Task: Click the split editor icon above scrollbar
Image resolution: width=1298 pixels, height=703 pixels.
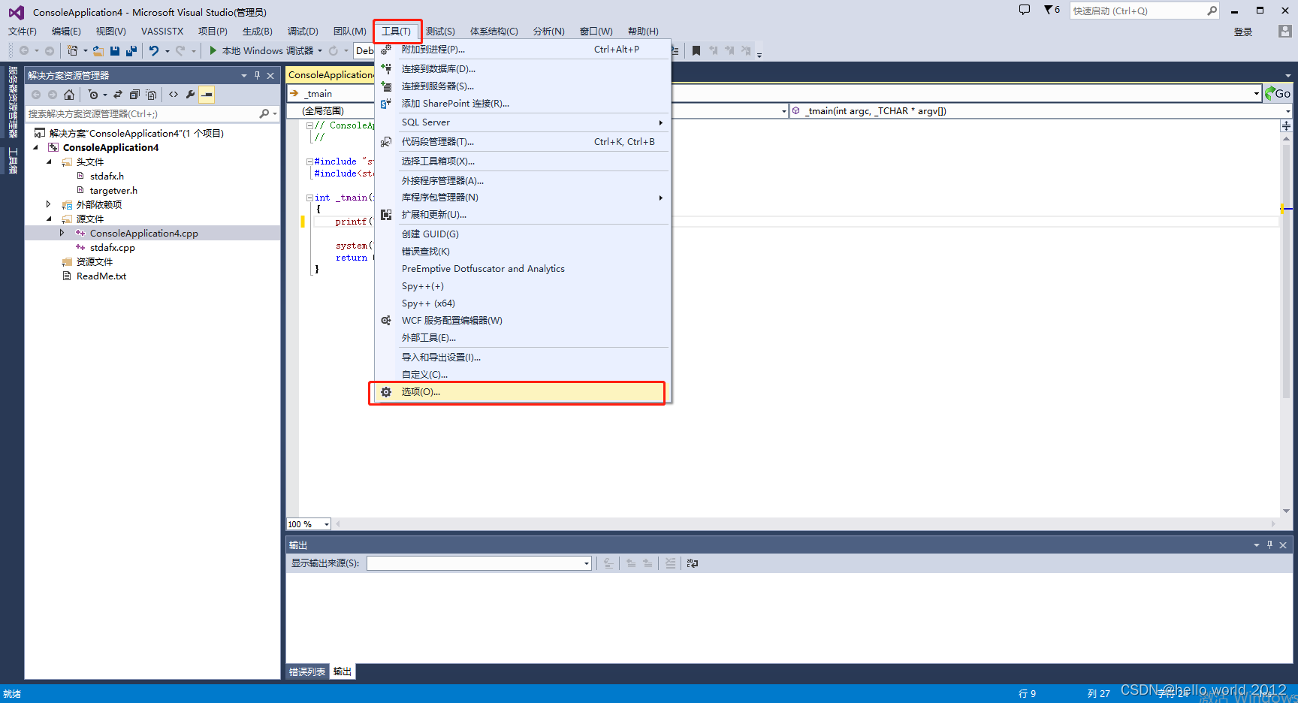Action: click(1286, 126)
